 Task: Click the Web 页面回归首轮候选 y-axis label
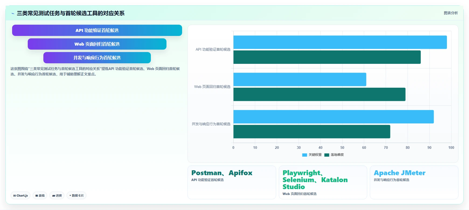[212, 87]
